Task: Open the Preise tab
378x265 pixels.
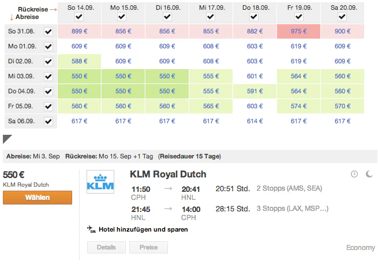Action: [x=148, y=247]
